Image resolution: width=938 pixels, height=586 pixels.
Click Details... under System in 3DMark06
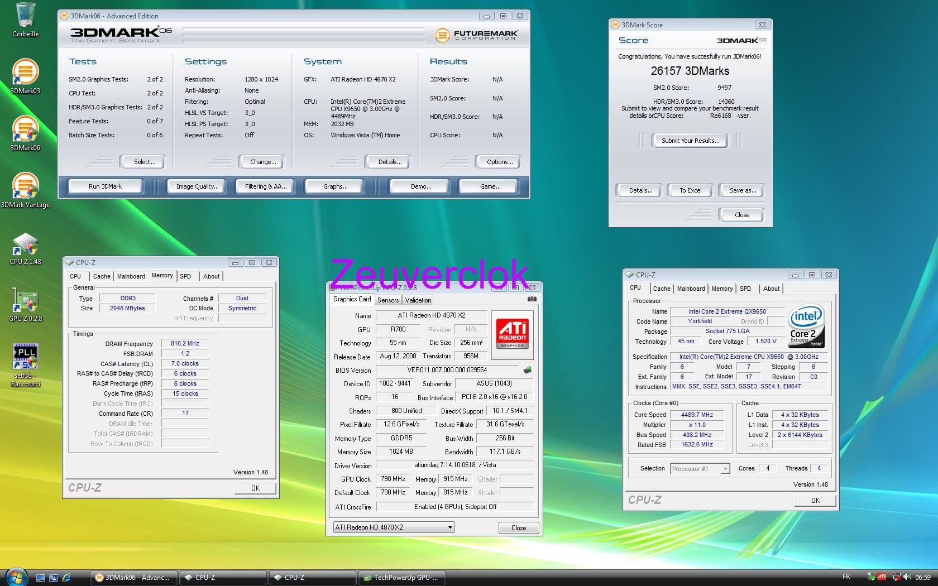[x=389, y=162]
